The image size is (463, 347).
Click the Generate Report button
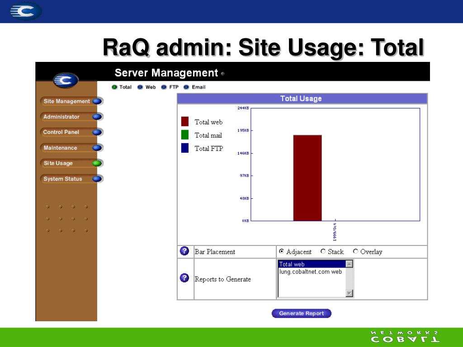302,314
